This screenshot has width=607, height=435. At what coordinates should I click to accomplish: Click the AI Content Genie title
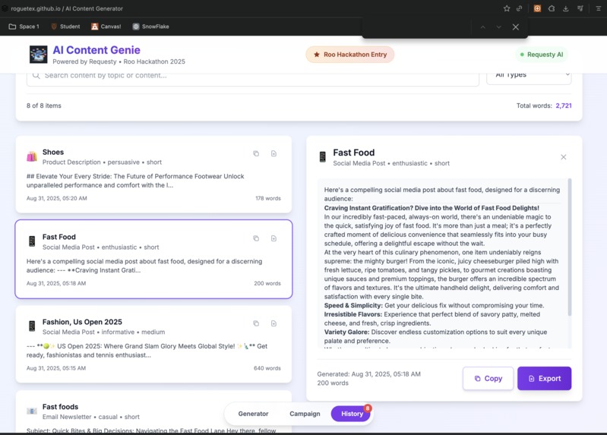[96, 50]
